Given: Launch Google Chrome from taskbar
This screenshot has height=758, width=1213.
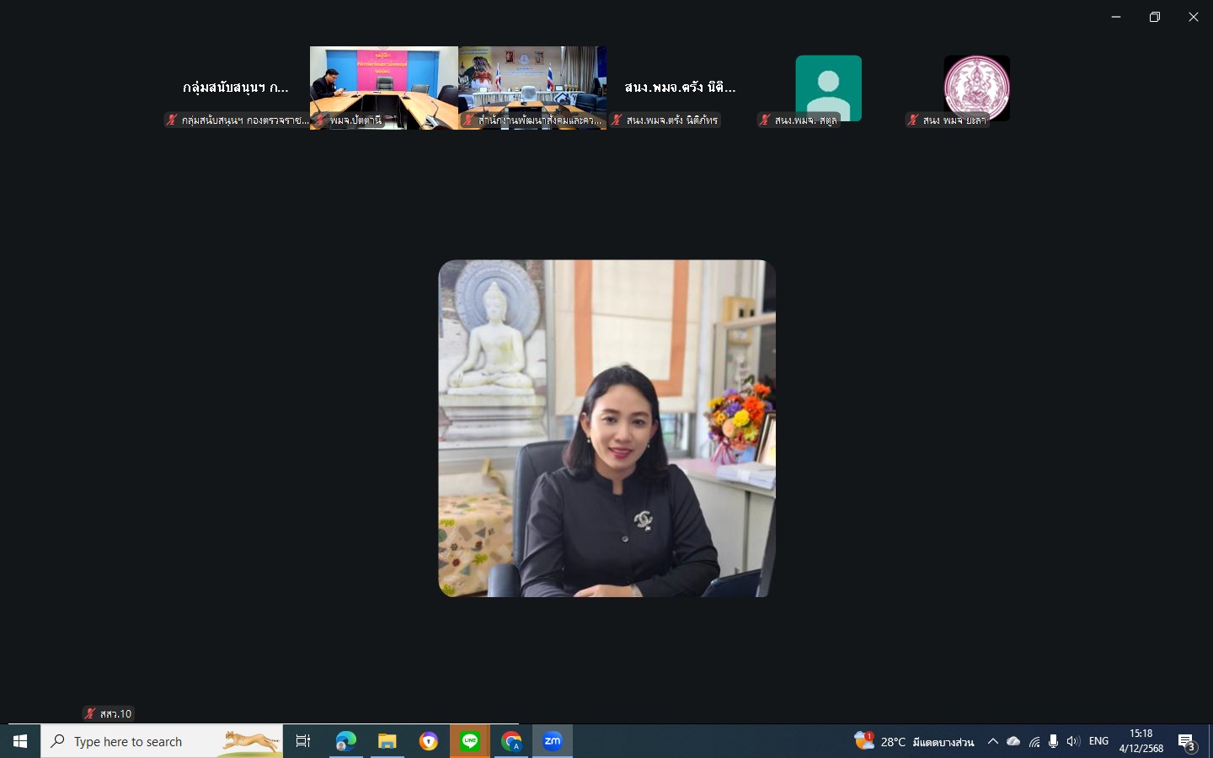Looking at the screenshot, I should (511, 741).
